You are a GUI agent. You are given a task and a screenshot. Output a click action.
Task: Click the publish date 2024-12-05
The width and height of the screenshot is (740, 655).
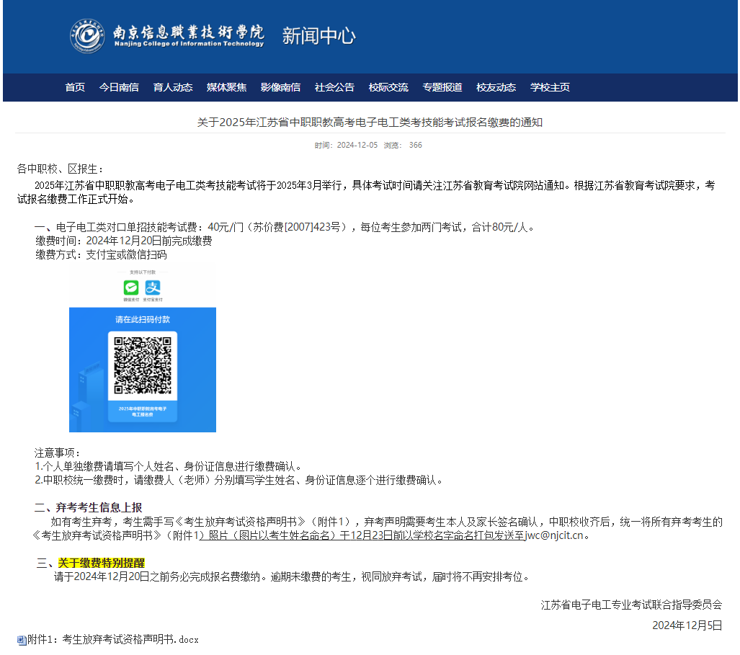pyautogui.click(x=357, y=145)
